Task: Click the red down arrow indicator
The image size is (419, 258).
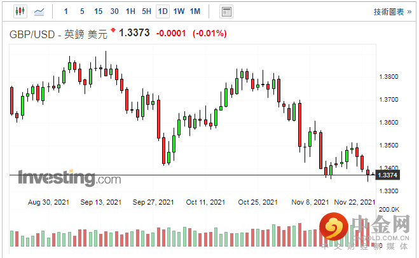Action: pyautogui.click(x=113, y=30)
